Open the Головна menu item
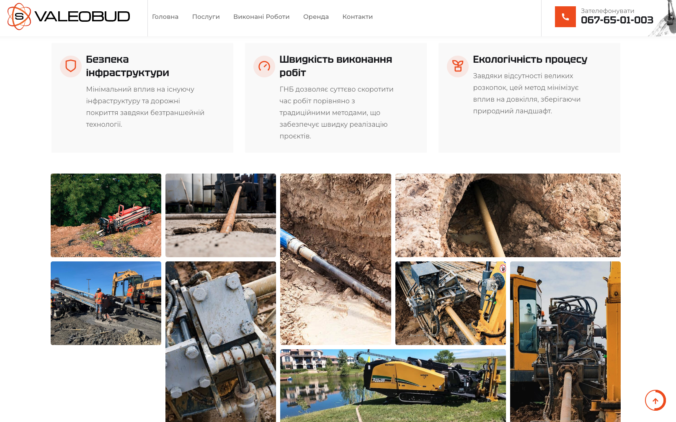This screenshot has height=422, width=676. [165, 17]
